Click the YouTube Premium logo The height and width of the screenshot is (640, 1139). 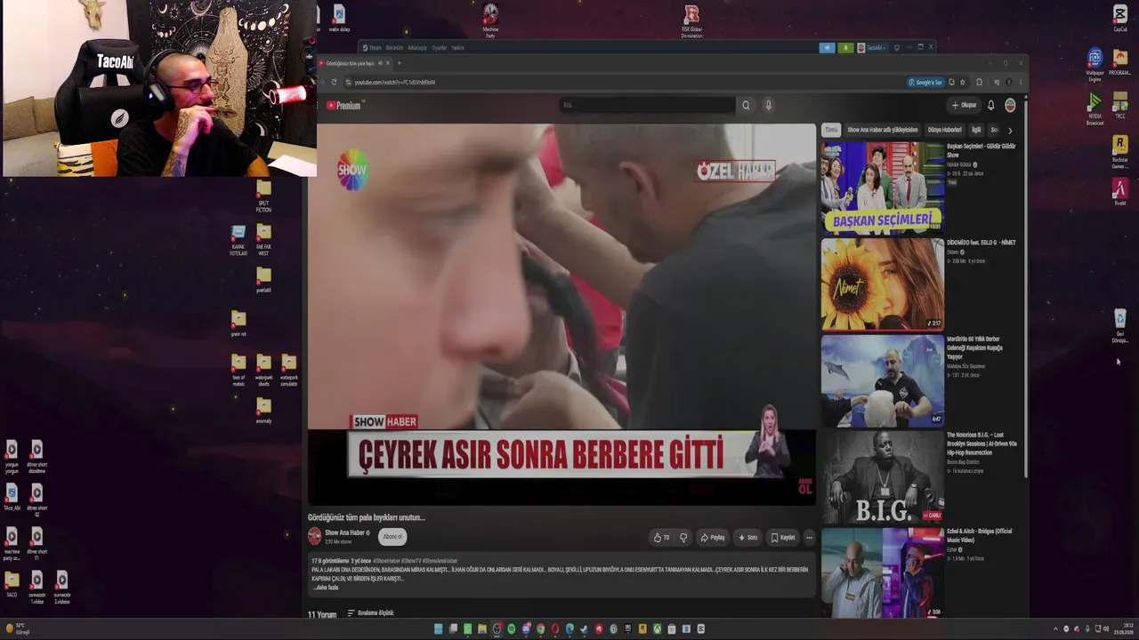point(343,106)
